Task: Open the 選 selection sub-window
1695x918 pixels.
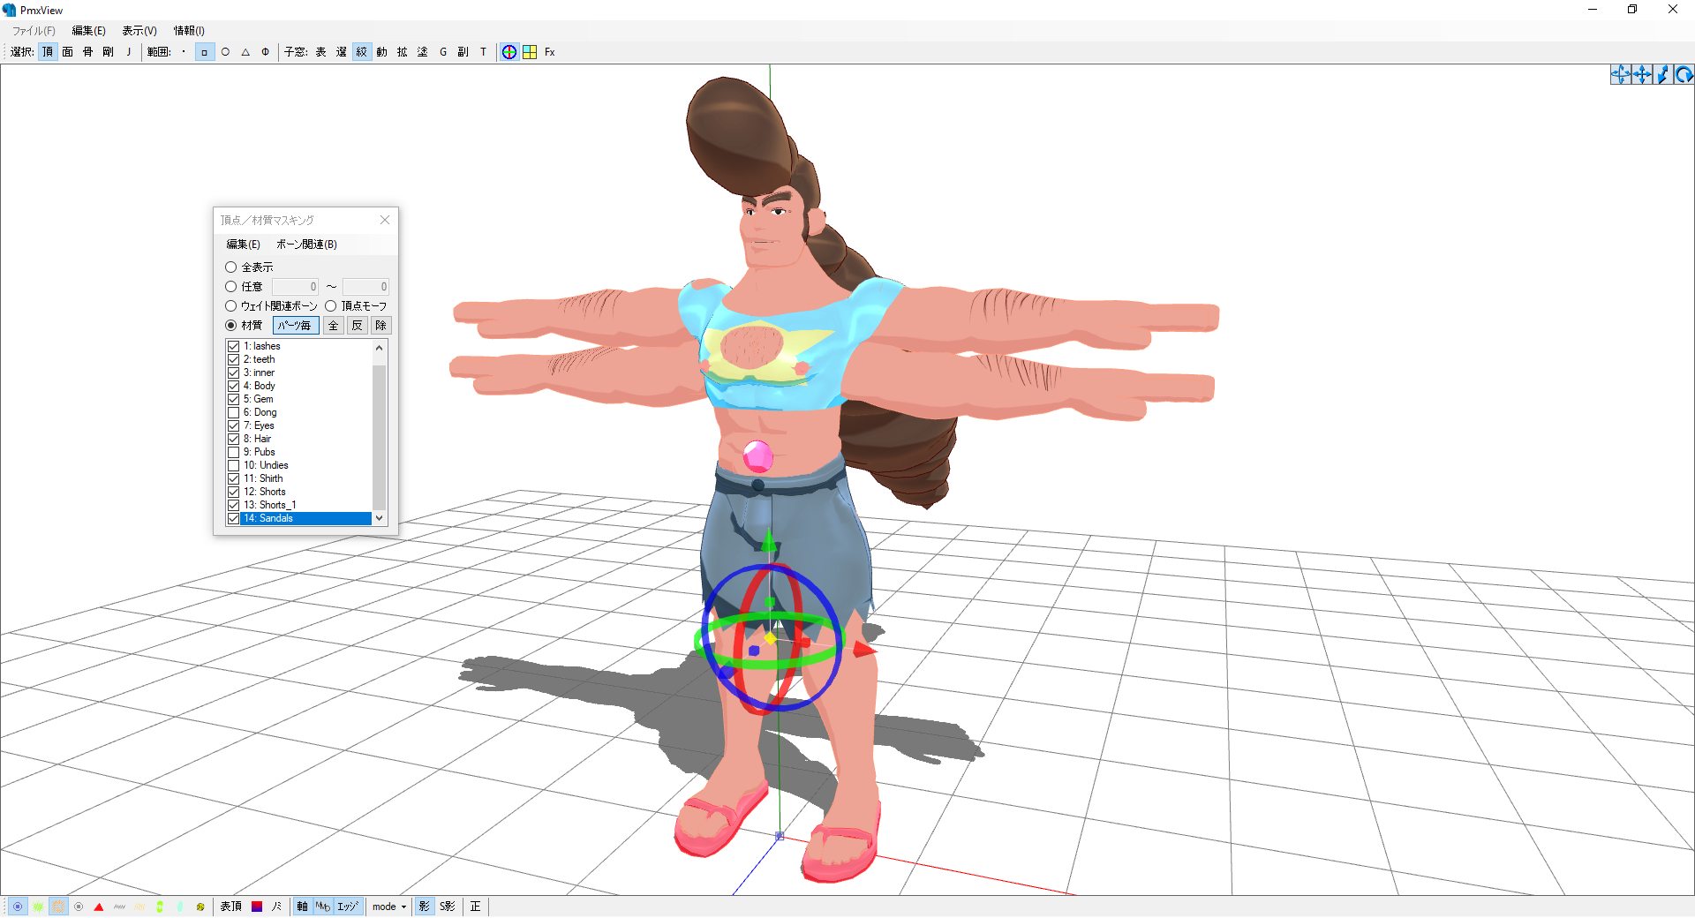Action: tap(342, 52)
